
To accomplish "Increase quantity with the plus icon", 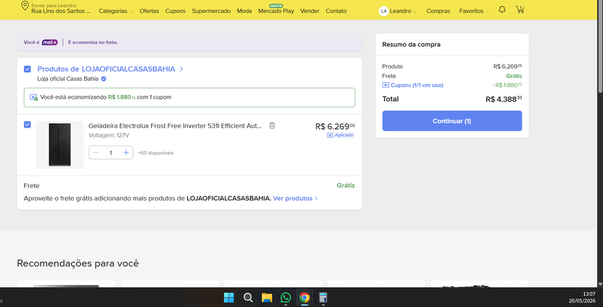I will coord(126,152).
